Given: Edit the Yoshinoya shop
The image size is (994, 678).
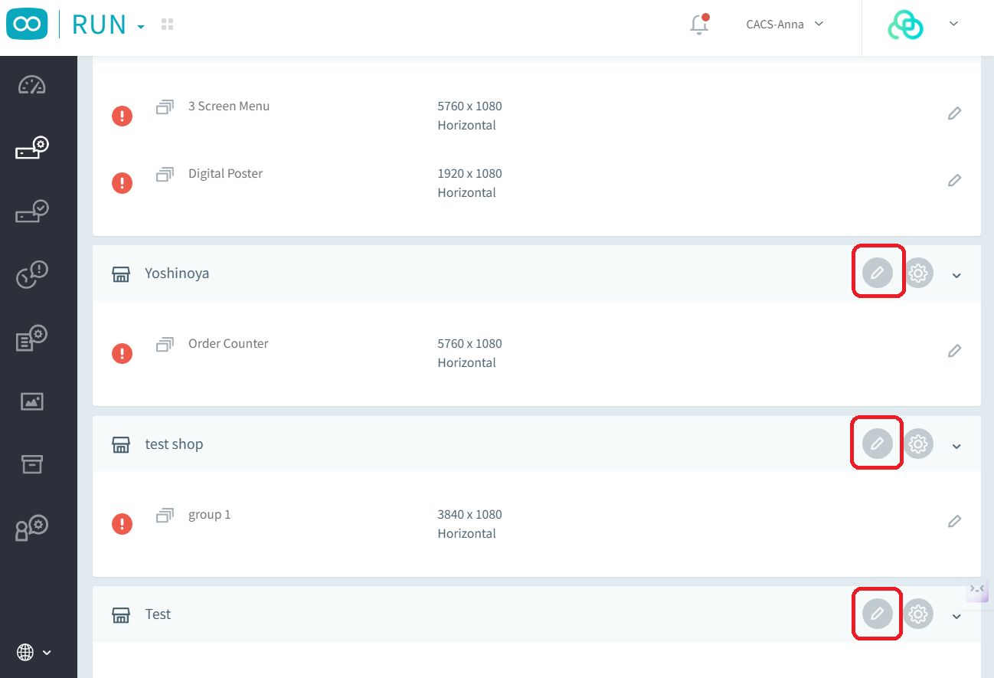Looking at the screenshot, I should tap(878, 273).
